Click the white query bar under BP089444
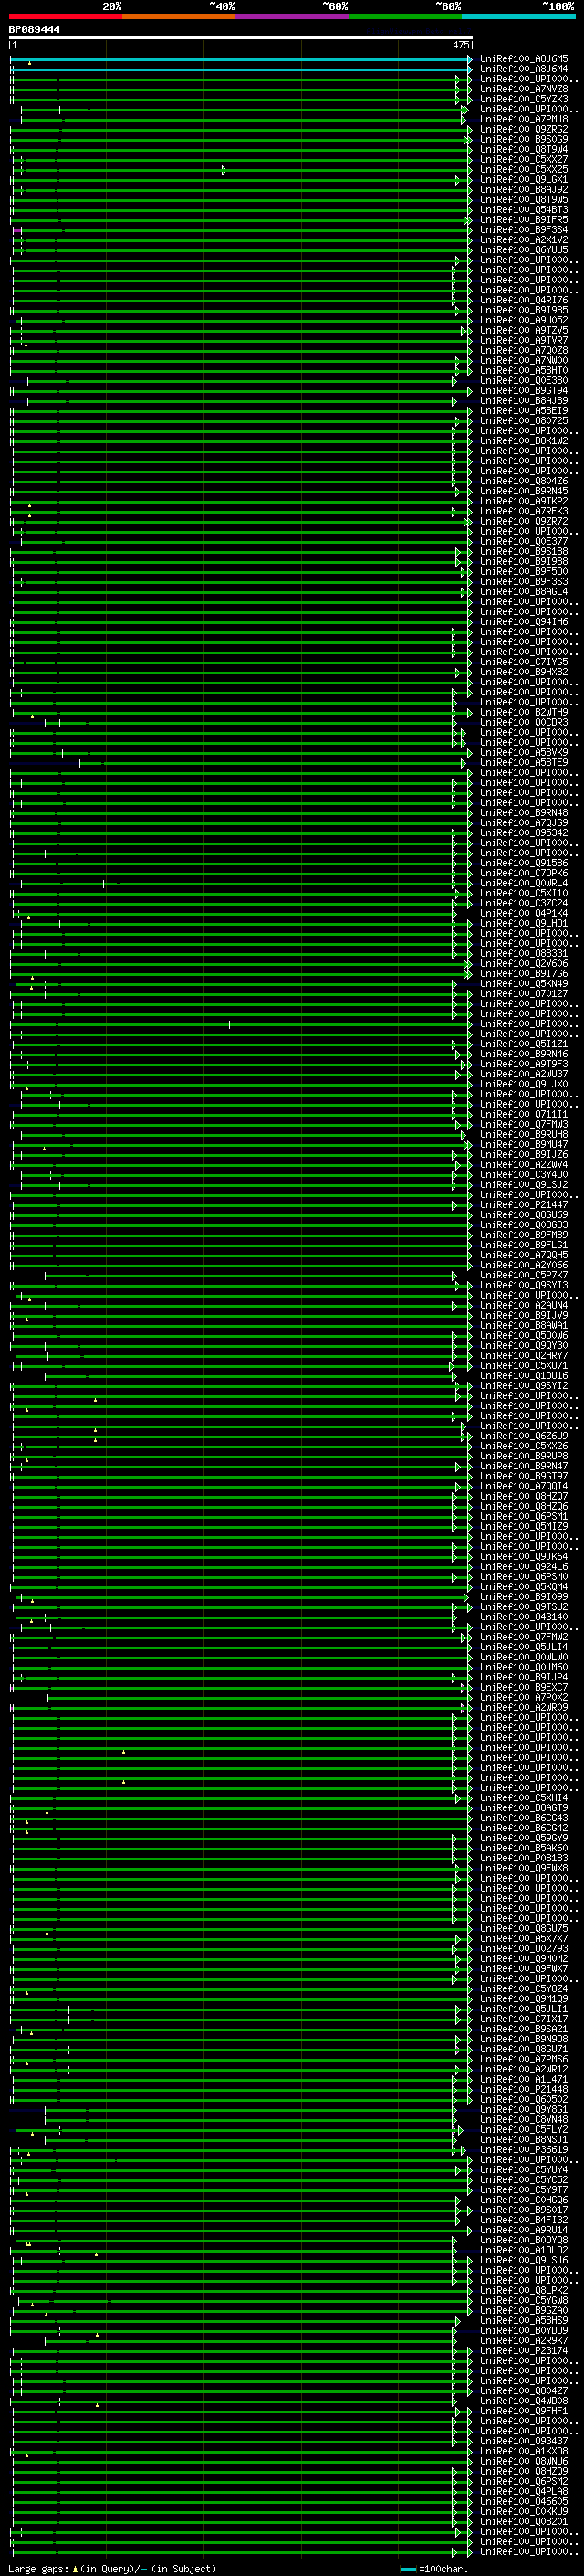This screenshot has width=584, height=2576. tap(241, 37)
